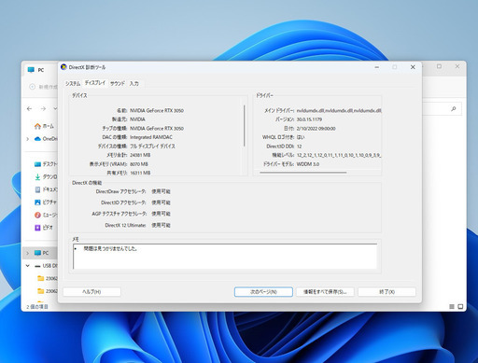Image resolution: width=478 pixels, height=363 pixels.
Task: Select the USB drive in Explorer sidebar
Action: click(x=46, y=266)
